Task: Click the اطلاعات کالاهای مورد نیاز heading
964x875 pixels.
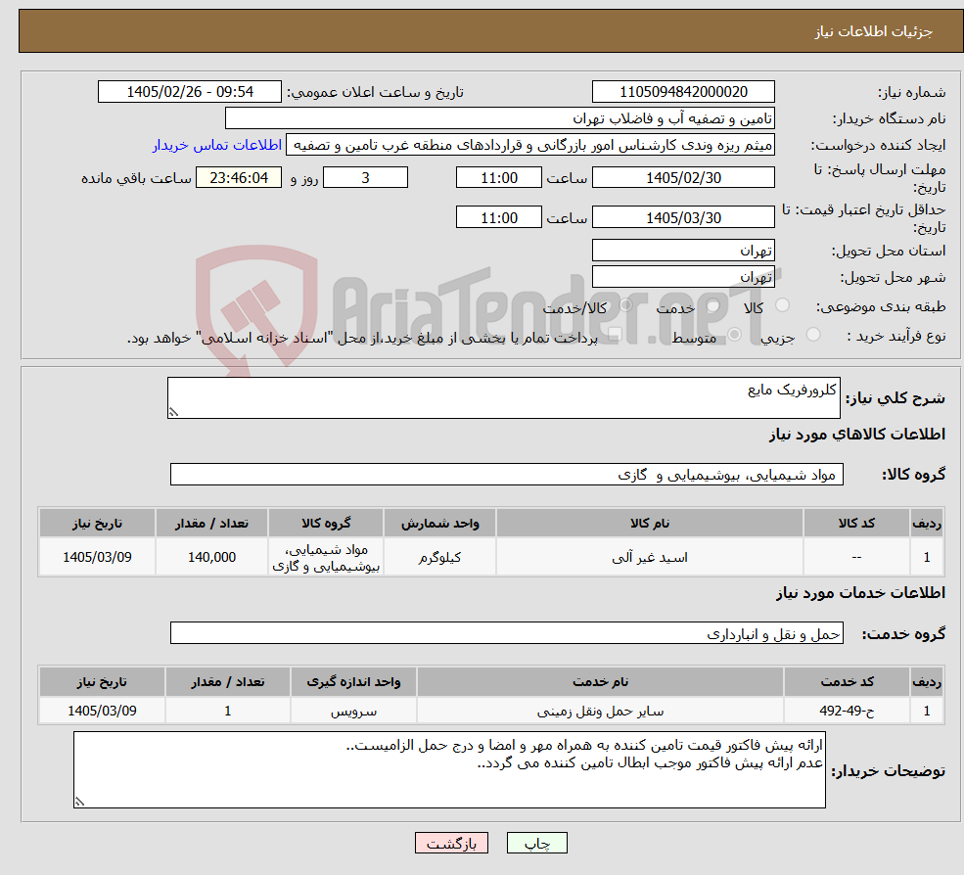Action: point(857,435)
